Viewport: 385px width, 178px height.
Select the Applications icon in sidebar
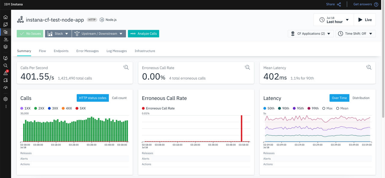pyautogui.click(x=5, y=32)
